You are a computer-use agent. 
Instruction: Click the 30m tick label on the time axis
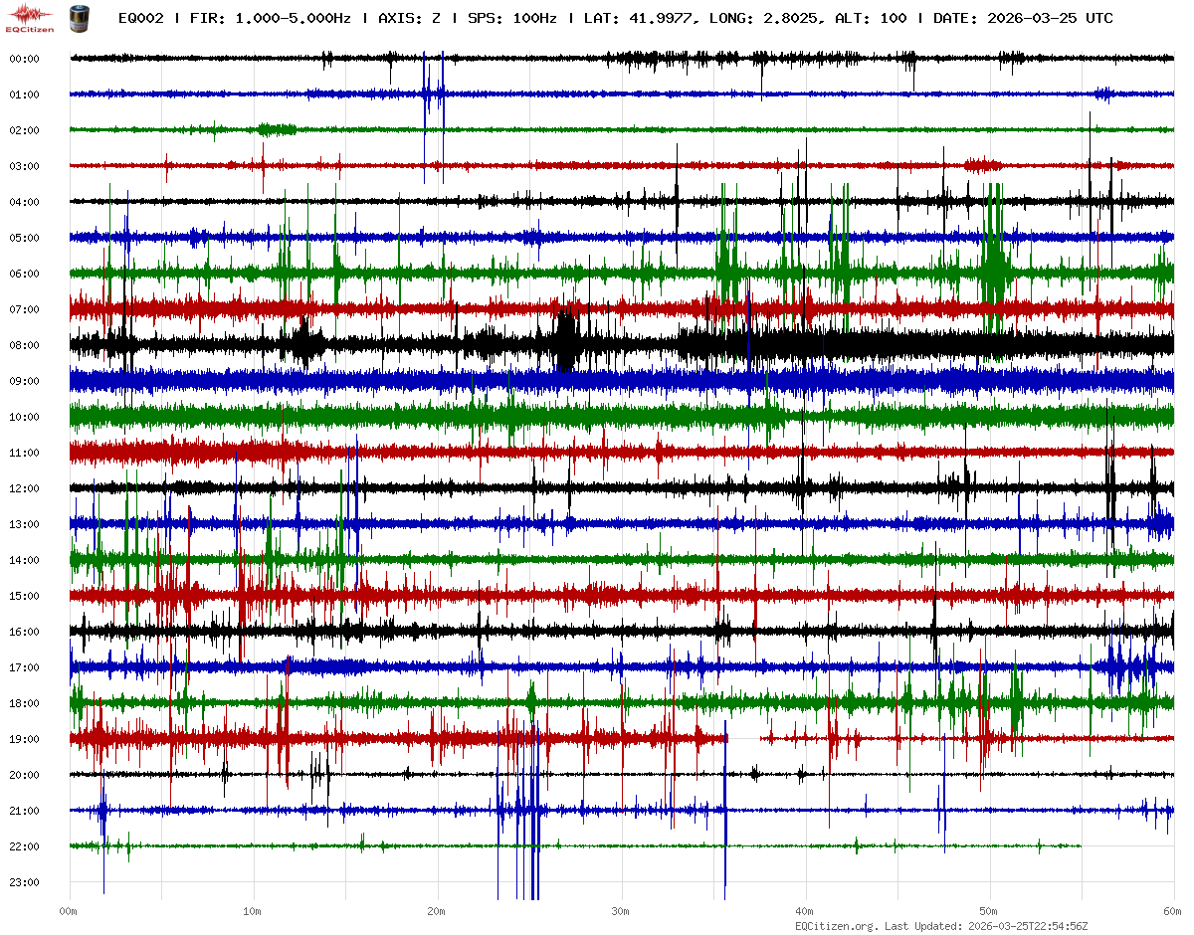pyautogui.click(x=621, y=911)
